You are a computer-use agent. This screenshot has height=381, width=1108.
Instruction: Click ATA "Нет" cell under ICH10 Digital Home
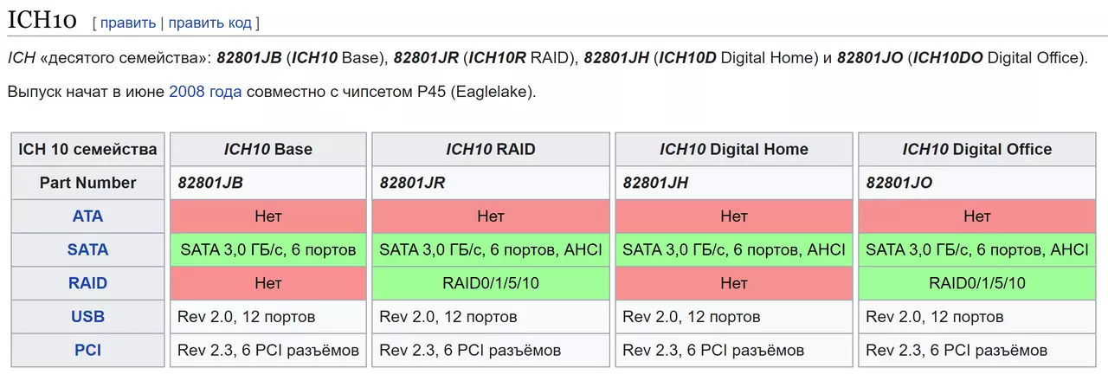pyautogui.click(x=734, y=216)
